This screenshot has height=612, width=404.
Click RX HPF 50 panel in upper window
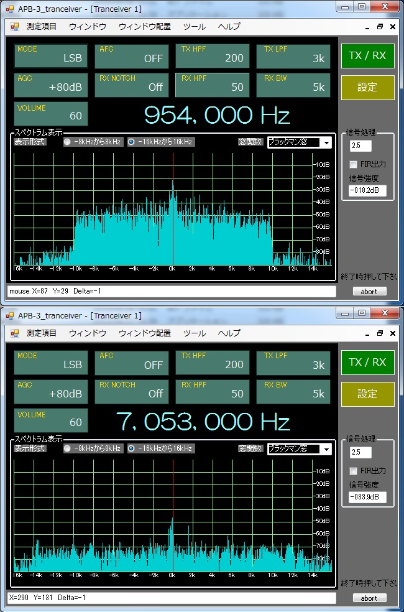(x=212, y=85)
